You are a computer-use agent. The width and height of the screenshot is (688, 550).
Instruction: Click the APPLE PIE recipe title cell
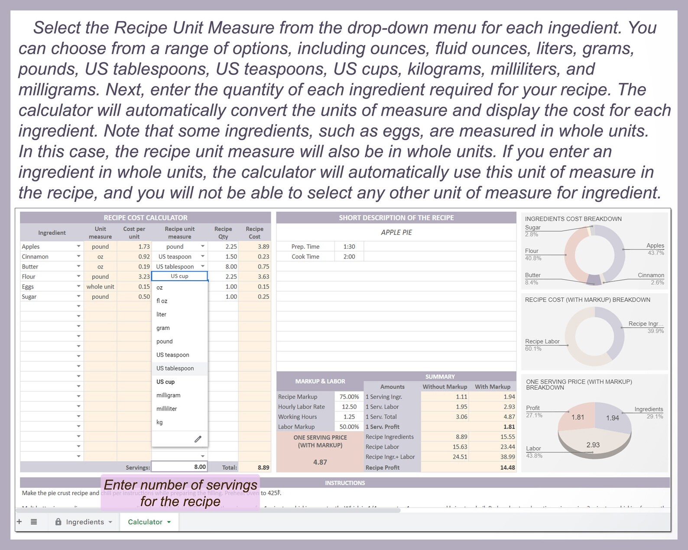coord(396,232)
